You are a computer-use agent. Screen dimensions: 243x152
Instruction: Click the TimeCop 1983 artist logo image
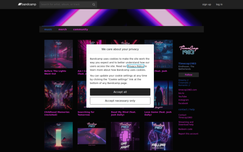tap(189, 50)
